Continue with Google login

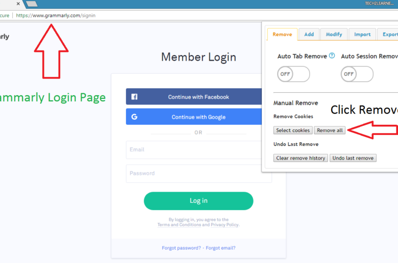pos(194,117)
